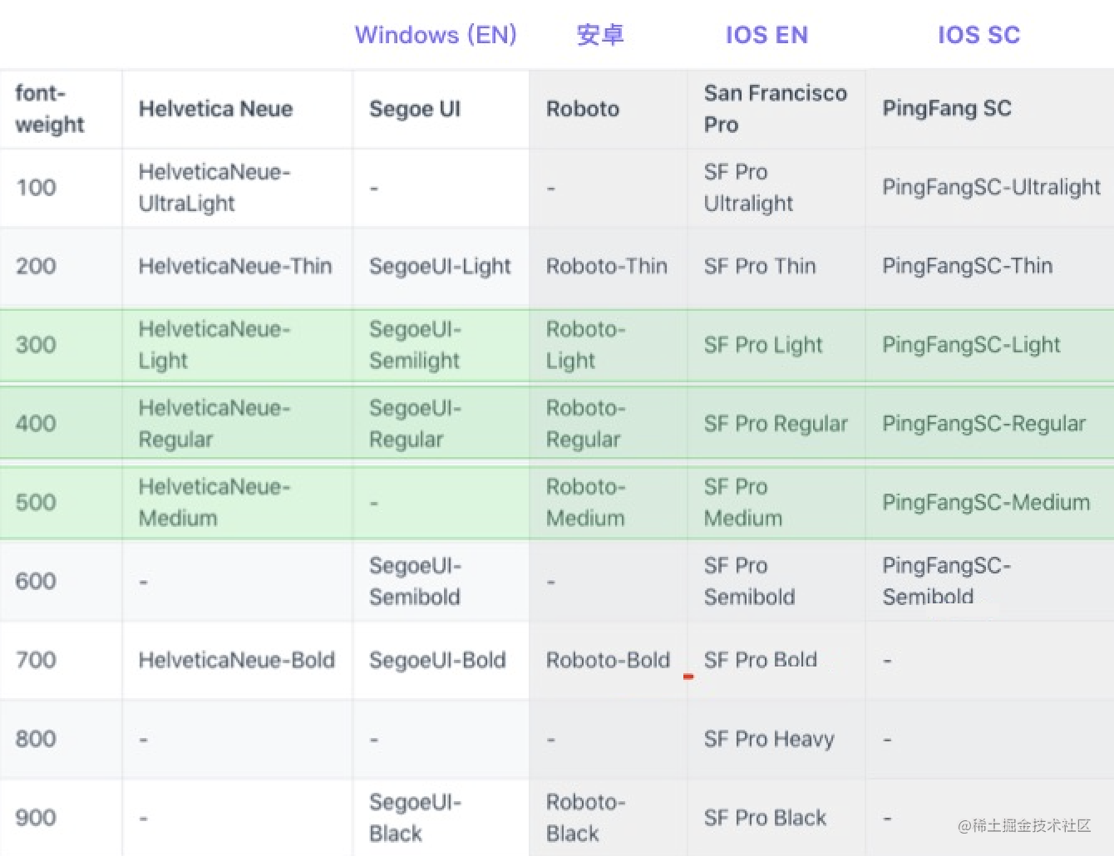The height and width of the screenshot is (856, 1114).
Task: Click the 安卓 column label
Action: click(600, 35)
